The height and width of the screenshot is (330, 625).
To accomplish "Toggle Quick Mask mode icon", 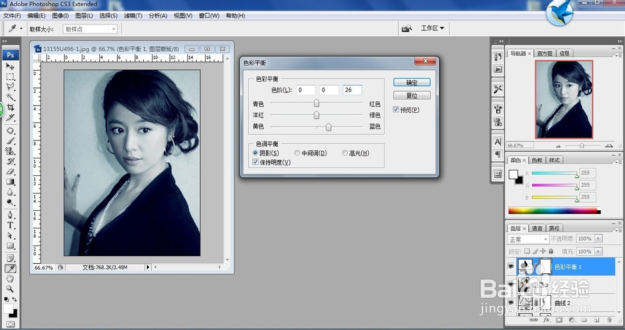I will pos(10,324).
